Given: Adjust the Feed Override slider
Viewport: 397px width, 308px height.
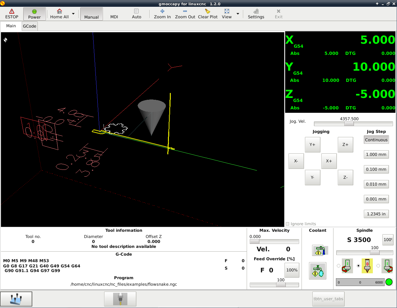Looking at the screenshot, I should click(x=274, y=285).
